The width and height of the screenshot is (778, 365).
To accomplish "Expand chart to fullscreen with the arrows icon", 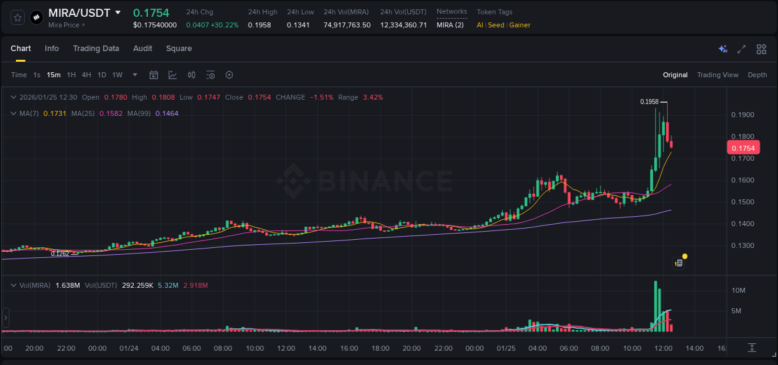I will pos(741,49).
